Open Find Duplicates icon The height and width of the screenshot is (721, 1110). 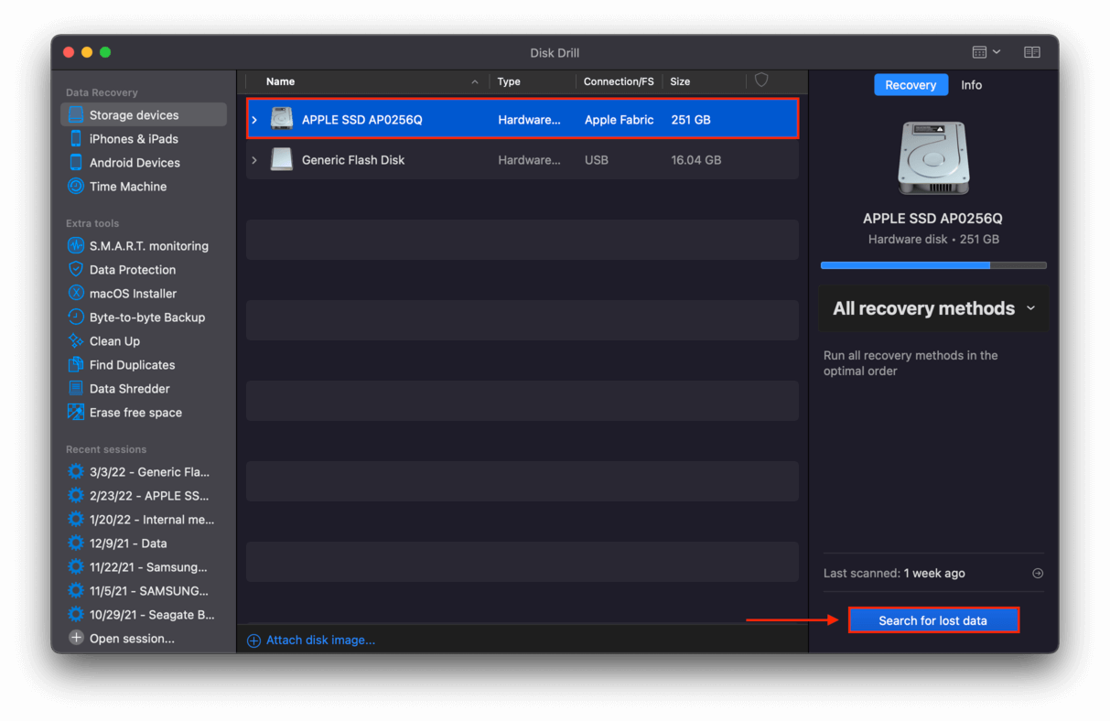click(x=76, y=365)
